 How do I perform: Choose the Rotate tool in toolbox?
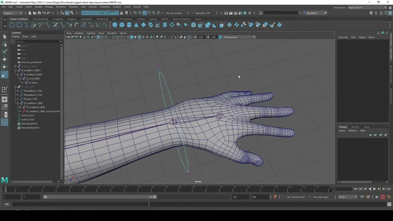[x=5, y=67]
